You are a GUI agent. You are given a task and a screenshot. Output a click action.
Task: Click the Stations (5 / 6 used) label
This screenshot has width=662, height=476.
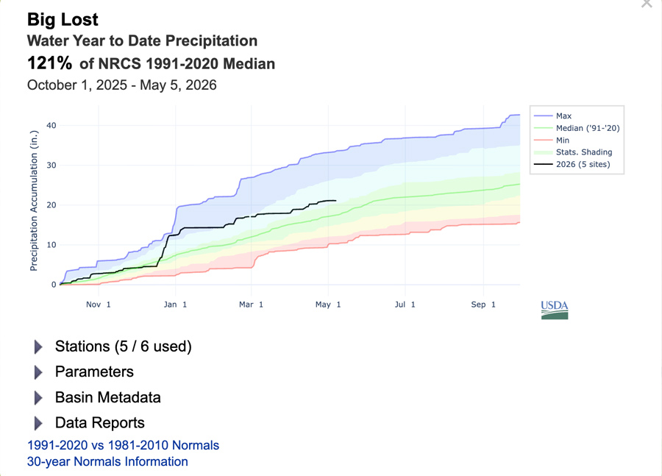pos(124,347)
